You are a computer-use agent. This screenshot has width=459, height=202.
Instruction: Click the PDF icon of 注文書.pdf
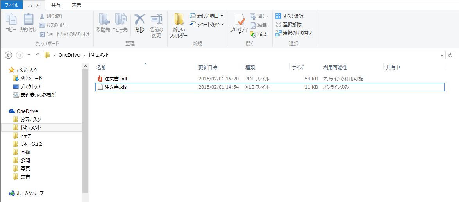tap(100, 79)
